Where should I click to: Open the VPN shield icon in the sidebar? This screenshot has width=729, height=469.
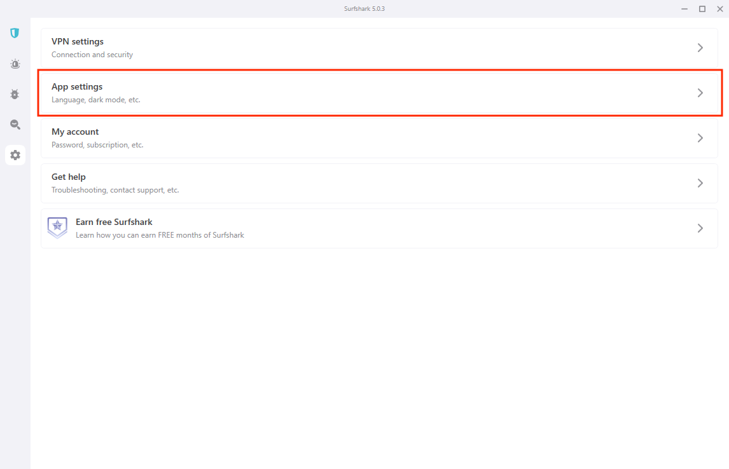pyautogui.click(x=15, y=33)
